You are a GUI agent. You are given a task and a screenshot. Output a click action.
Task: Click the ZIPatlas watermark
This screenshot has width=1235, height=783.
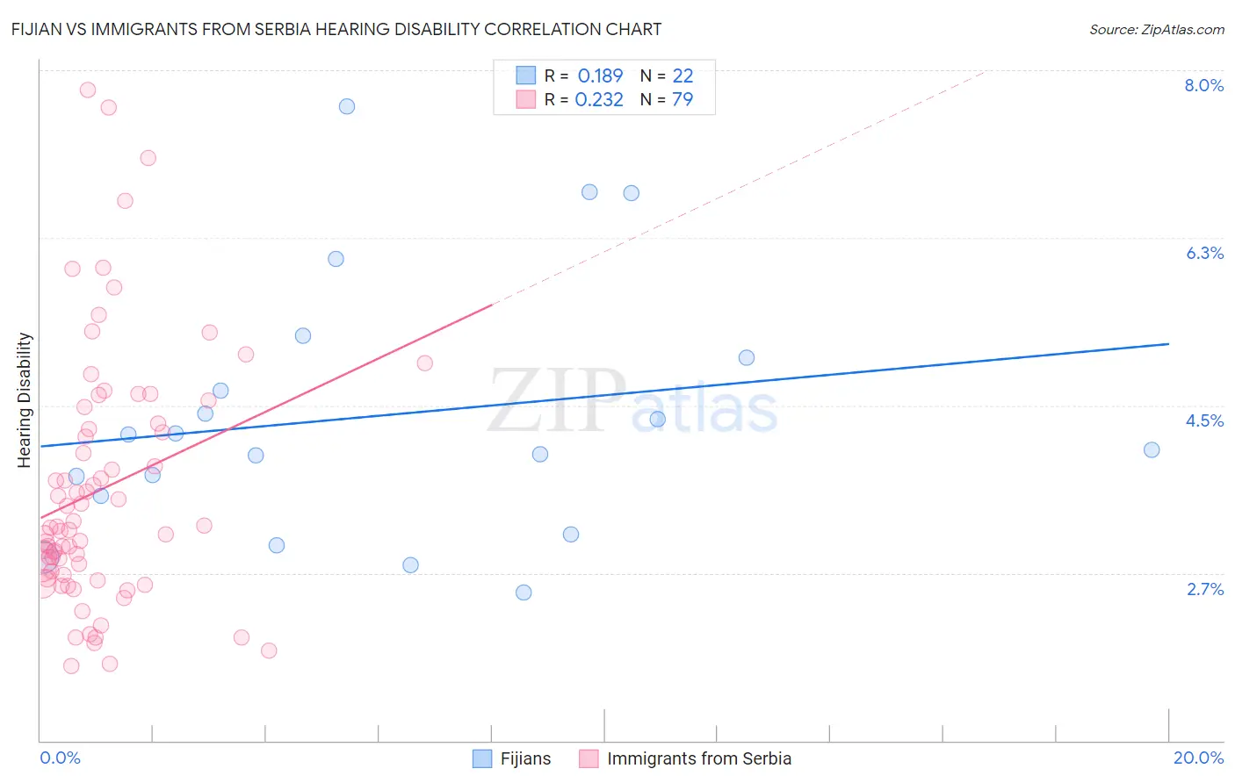(632, 402)
